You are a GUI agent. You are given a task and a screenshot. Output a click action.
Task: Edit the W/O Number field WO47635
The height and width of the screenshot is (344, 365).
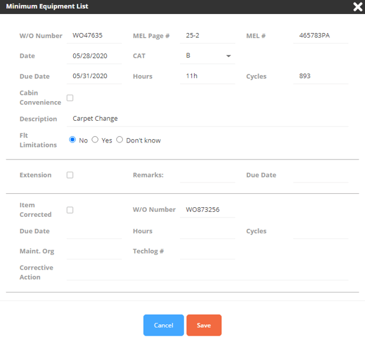(94, 36)
